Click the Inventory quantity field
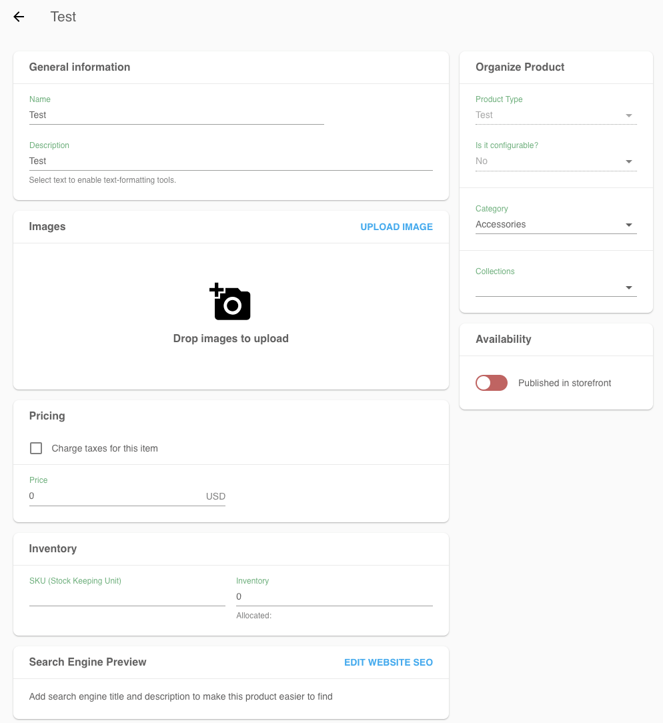Screen dimensions: 663x723 coord(334,597)
